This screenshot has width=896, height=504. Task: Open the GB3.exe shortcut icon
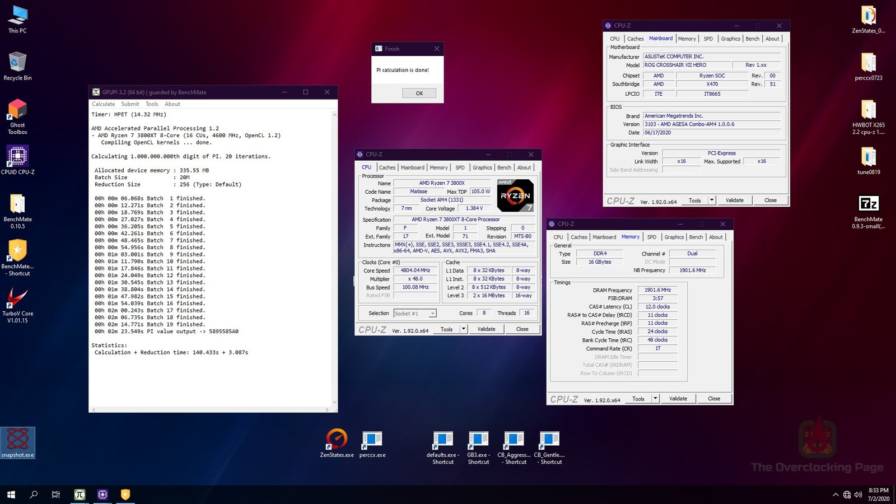click(x=478, y=441)
